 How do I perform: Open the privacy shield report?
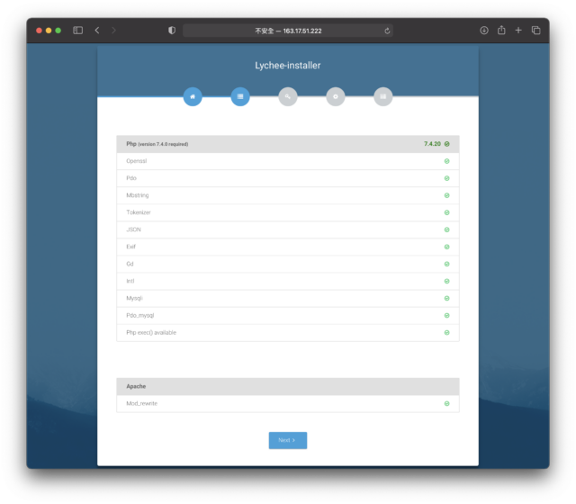click(x=172, y=31)
